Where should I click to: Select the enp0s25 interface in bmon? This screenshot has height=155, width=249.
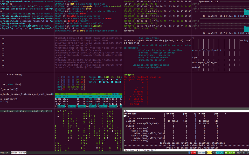(x=131, y=121)
